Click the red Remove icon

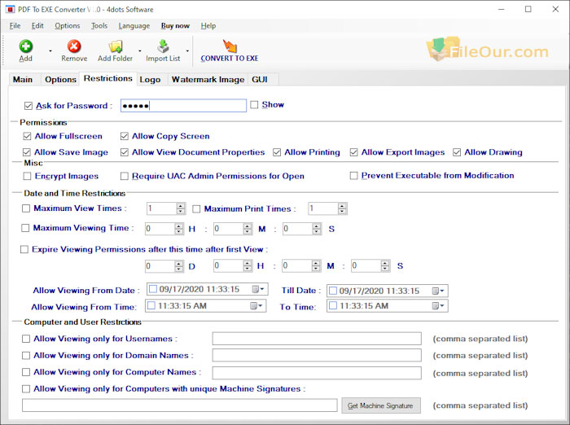click(74, 46)
